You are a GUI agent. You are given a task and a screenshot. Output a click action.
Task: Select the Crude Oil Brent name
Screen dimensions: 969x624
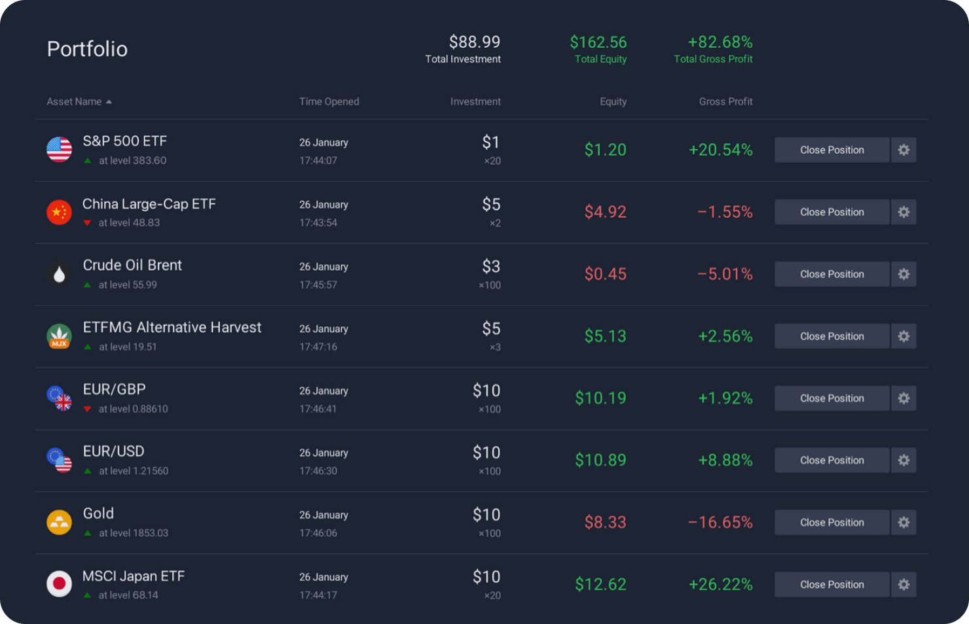pos(132,265)
